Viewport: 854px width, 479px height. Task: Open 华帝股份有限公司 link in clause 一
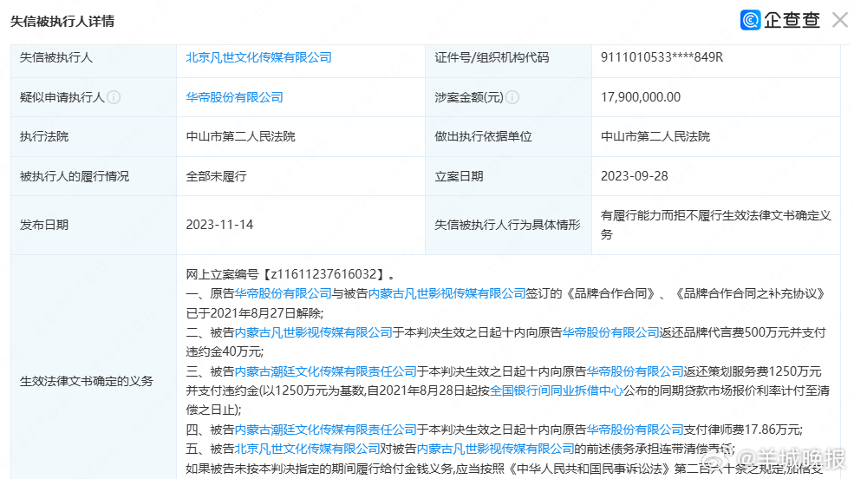click(284, 293)
